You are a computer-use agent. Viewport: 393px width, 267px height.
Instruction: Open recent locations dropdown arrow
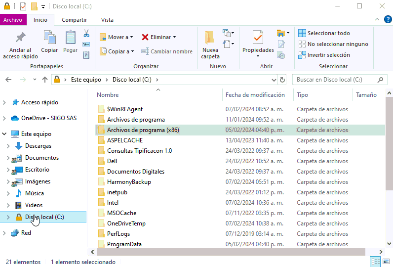click(x=35, y=80)
